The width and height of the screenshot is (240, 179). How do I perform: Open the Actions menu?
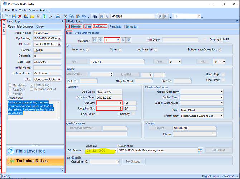(x=33, y=10)
